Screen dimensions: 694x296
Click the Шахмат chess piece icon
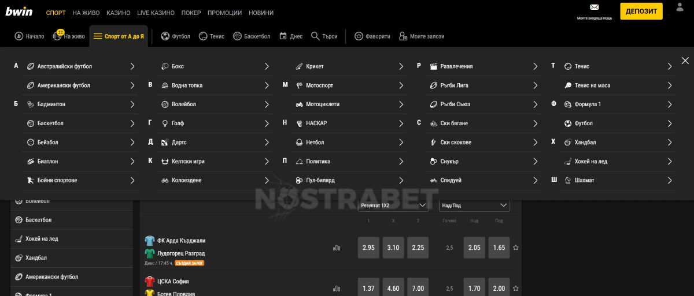pos(568,181)
